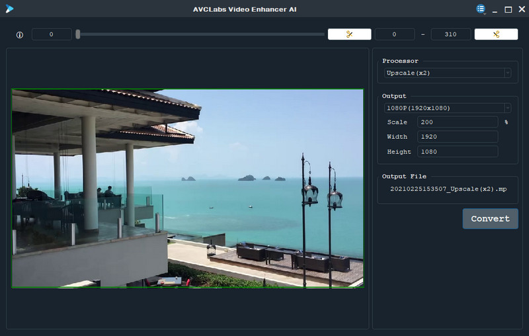
Task: Open the Processor Upscale(x2) dropdown
Action: [448, 73]
